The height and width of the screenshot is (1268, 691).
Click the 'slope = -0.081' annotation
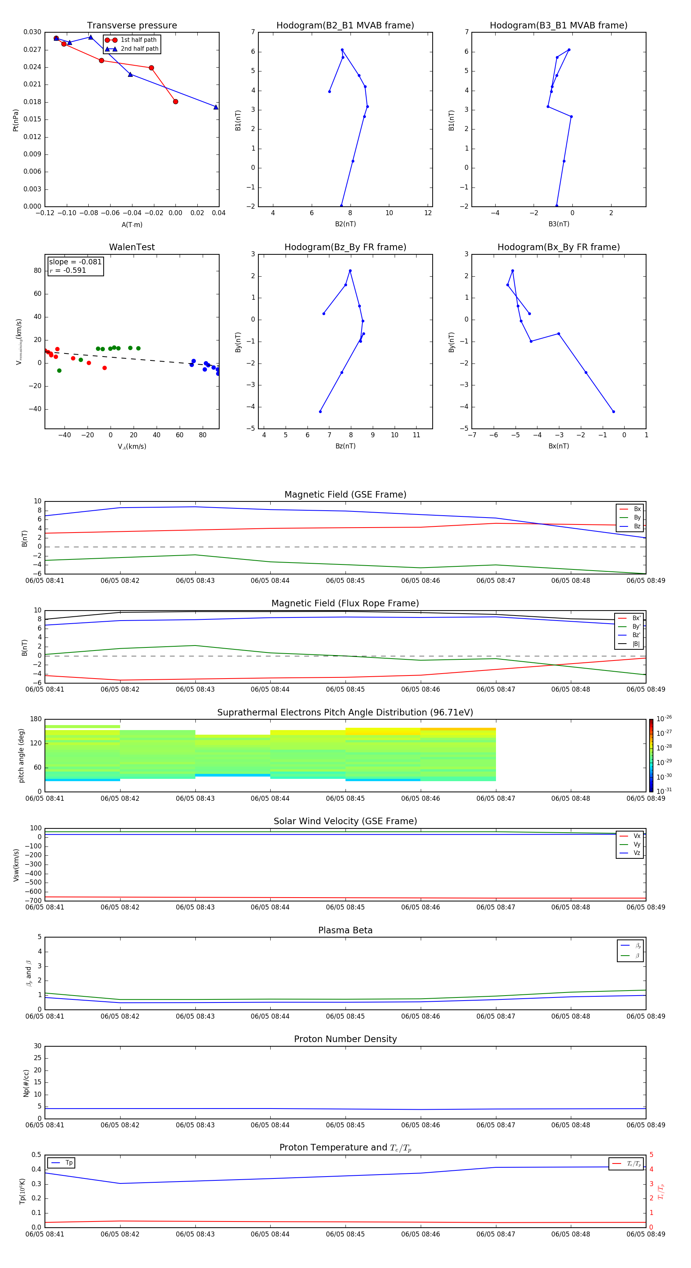point(75,262)
